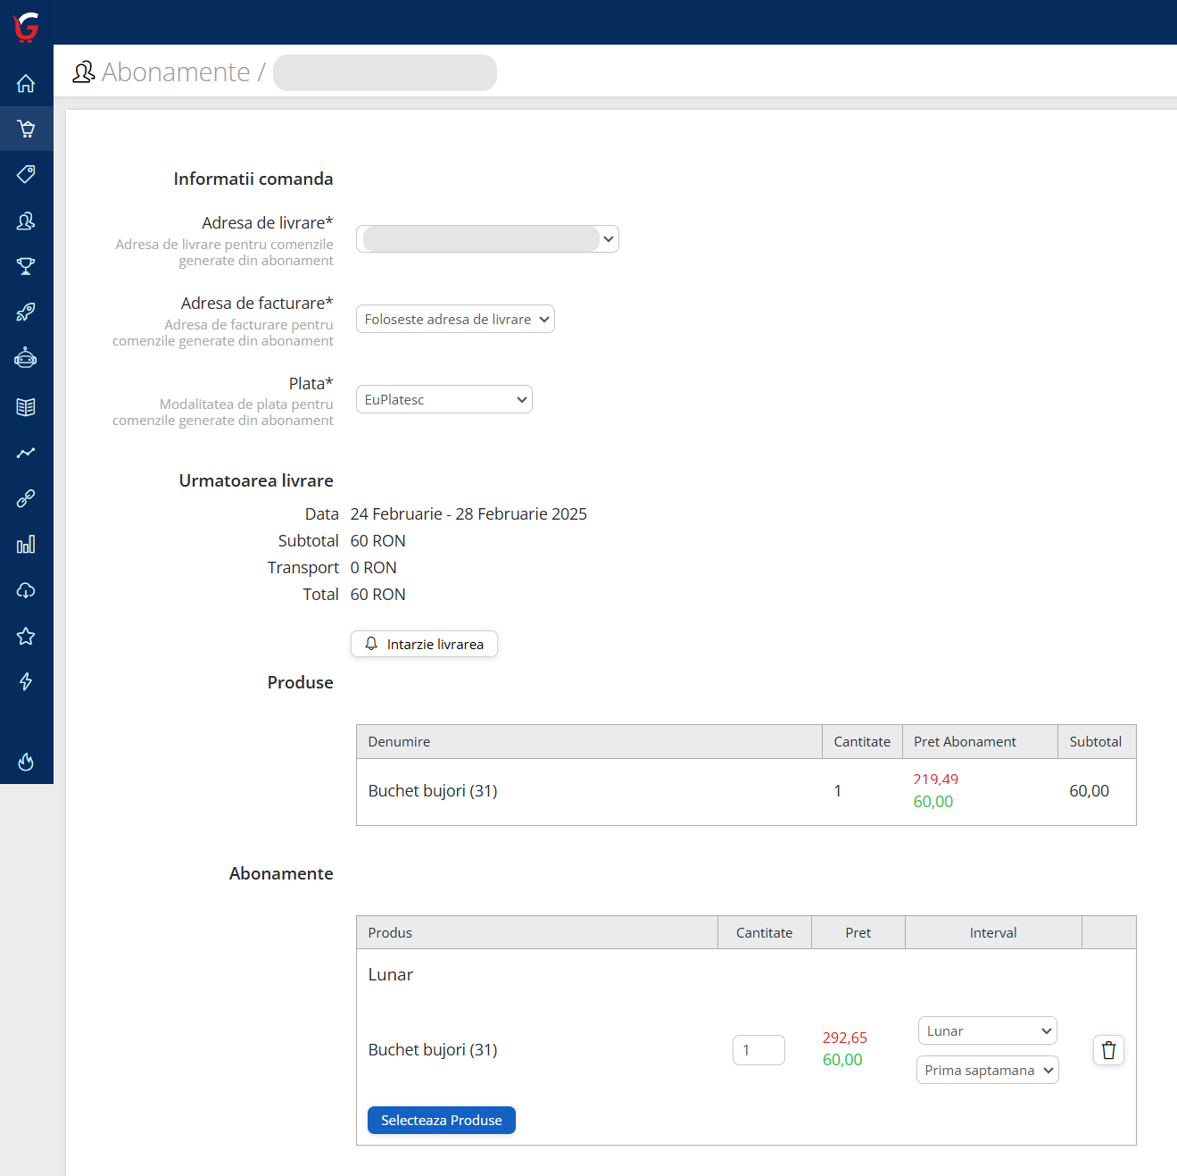Delete Buchet bujori subscription with trash icon

tap(1108, 1050)
